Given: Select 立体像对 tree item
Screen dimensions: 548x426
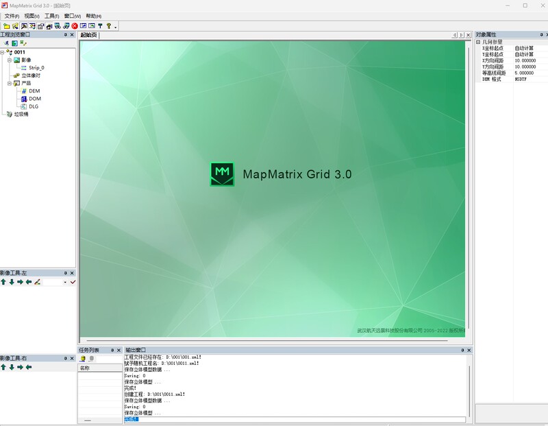Looking at the screenshot, I should tap(31, 75).
